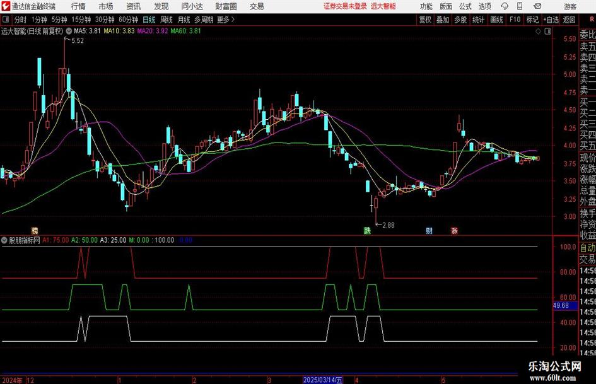
Task: Click the 2.88 low price label
Action: (x=388, y=225)
